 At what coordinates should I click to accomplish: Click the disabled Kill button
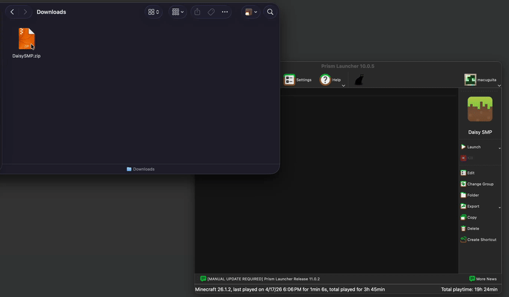point(467,158)
